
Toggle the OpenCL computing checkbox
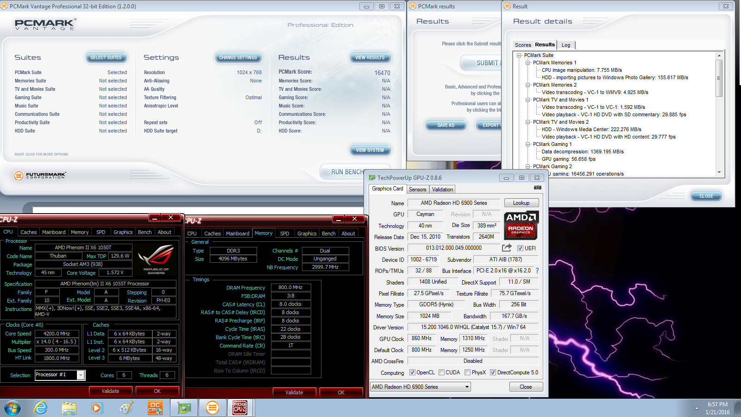point(412,373)
